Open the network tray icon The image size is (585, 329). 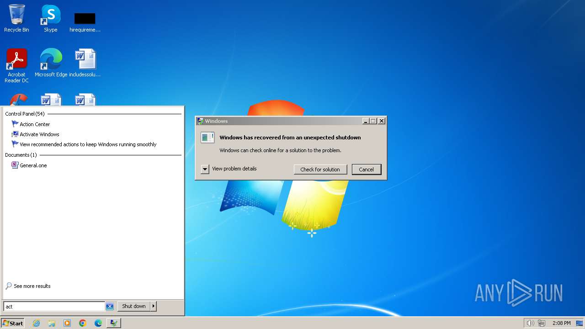point(542,323)
